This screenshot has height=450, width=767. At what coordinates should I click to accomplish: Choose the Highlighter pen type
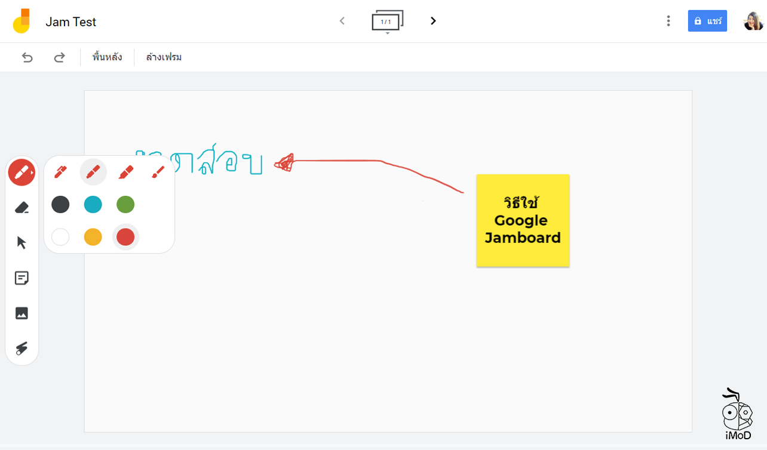(125, 172)
